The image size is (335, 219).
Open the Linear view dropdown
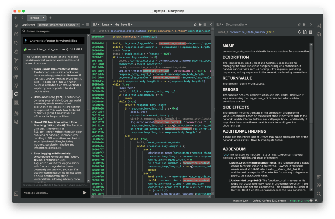tap(107, 25)
